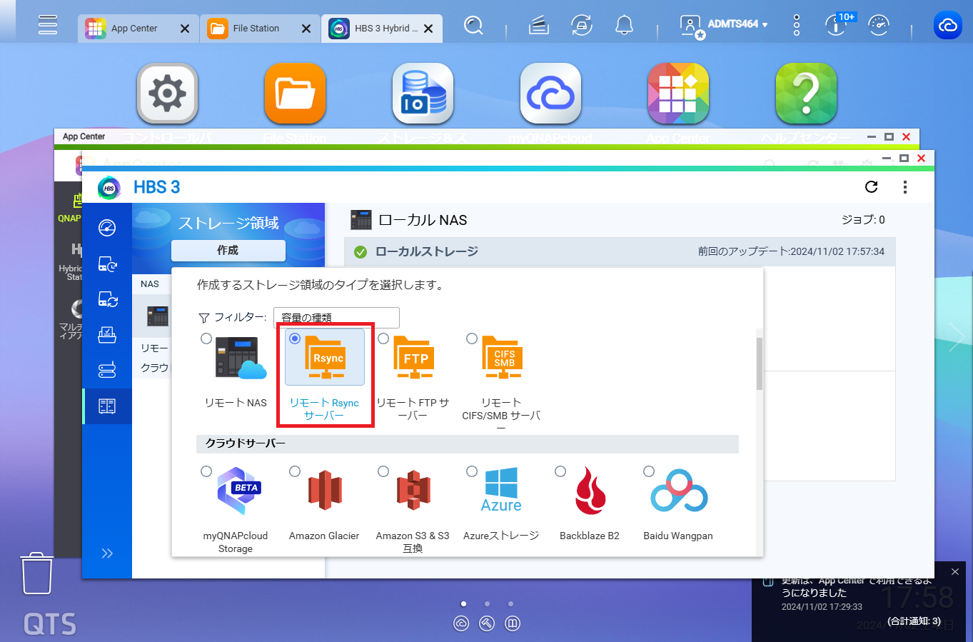Image resolution: width=973 pixels, height=642 pixels.
Task: Open the File Station desktop icon
Action: pos(295,94)
